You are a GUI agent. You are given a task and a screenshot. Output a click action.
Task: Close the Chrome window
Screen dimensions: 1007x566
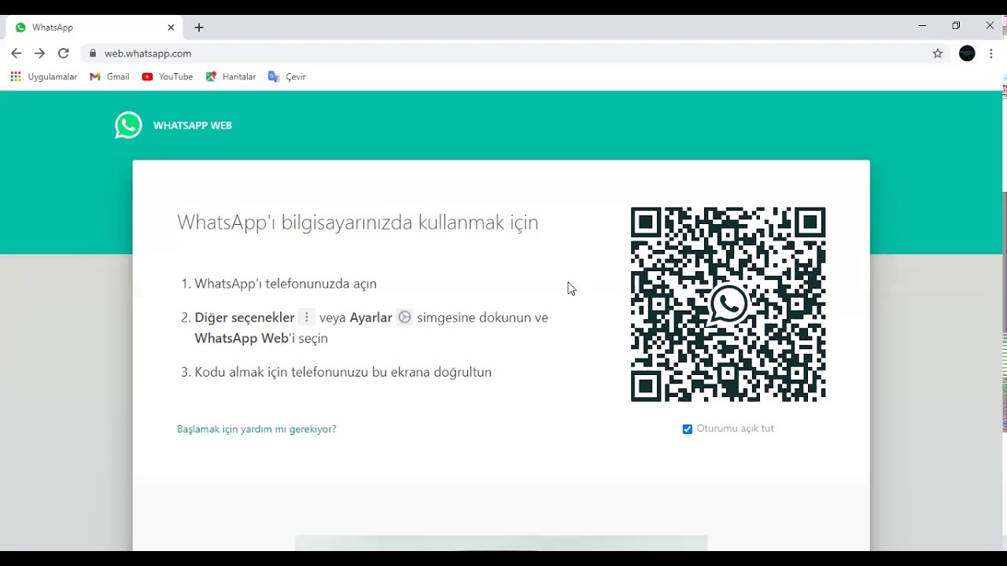[x=990, y=26]
